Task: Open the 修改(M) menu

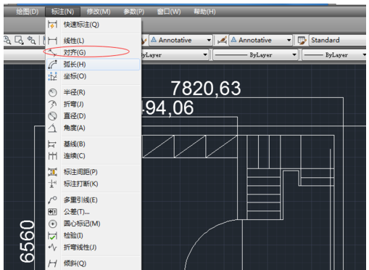Action: click(99, 12)
